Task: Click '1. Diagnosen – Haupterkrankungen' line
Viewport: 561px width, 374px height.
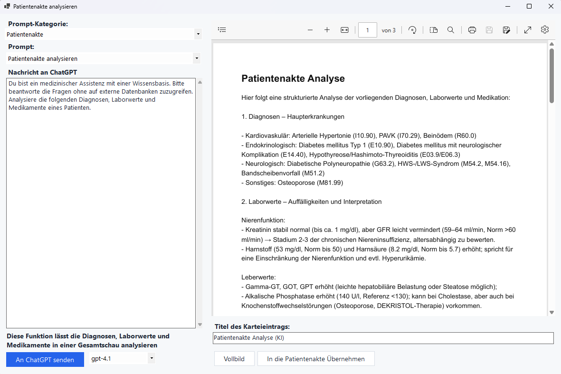Action: tap(293, 117)
